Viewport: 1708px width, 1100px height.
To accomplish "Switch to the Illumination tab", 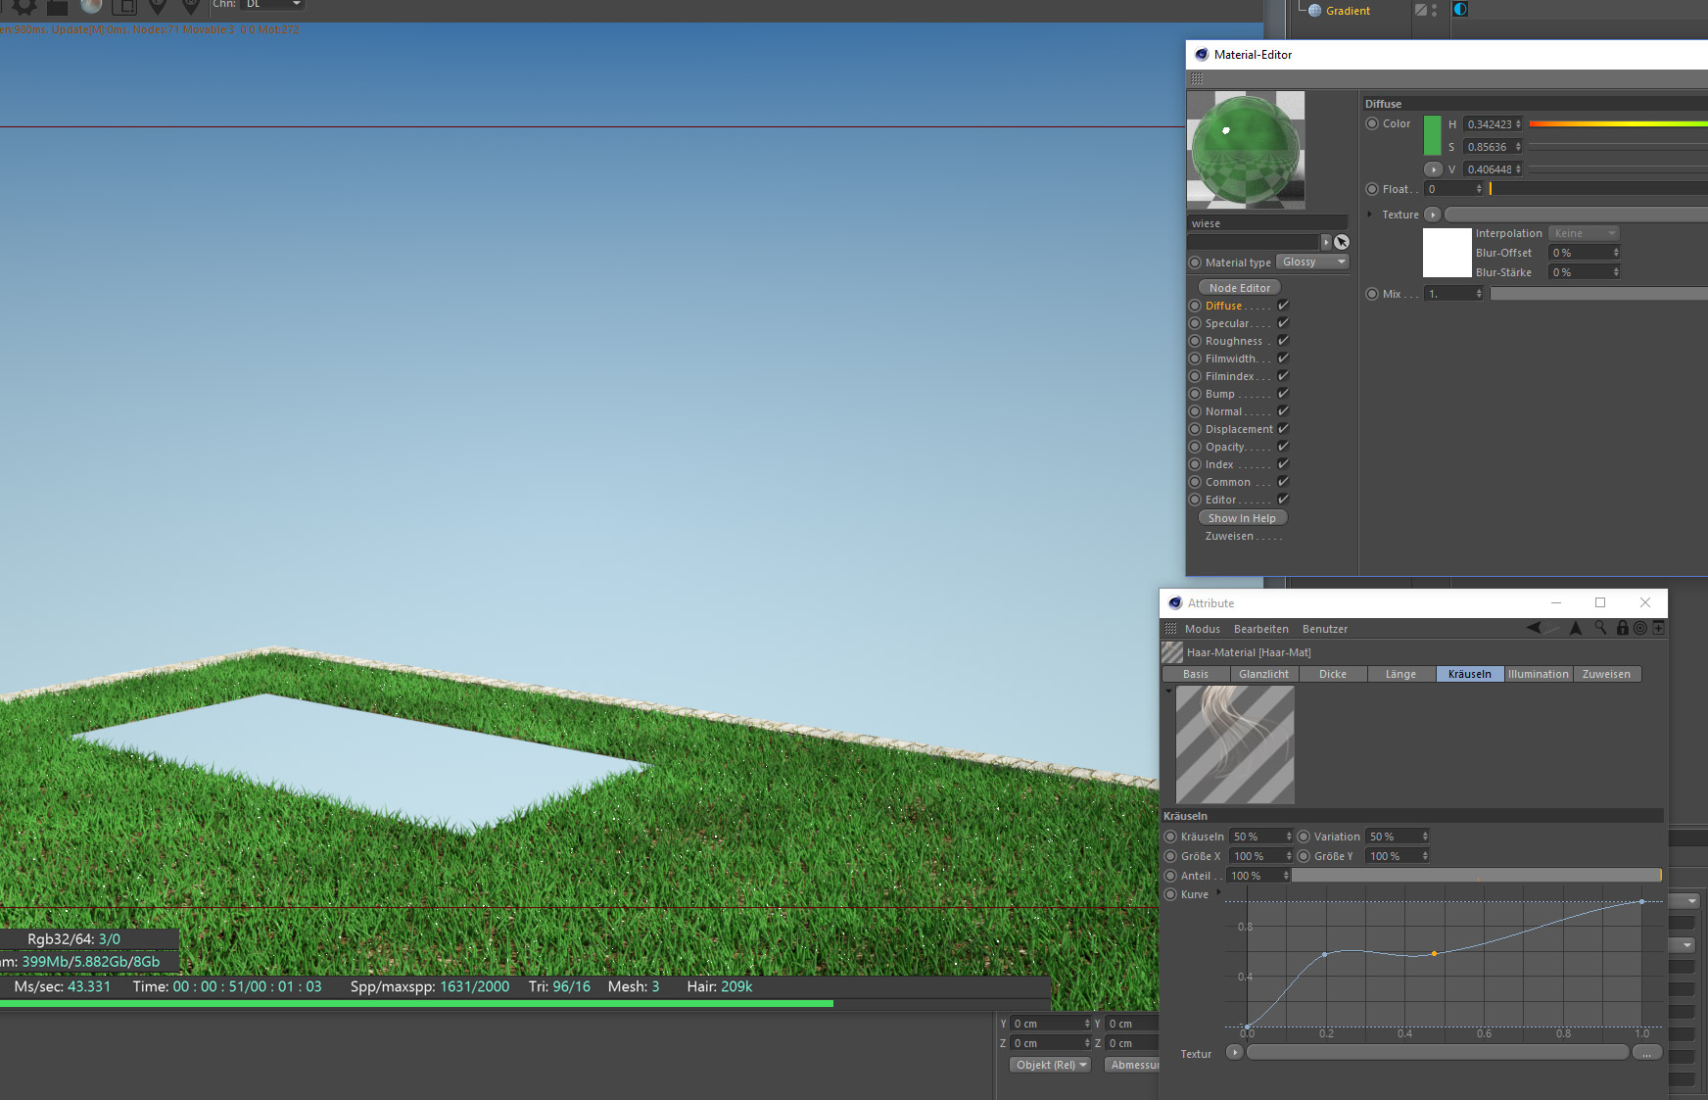I will pyautogui.click(x=1539, y=674).
